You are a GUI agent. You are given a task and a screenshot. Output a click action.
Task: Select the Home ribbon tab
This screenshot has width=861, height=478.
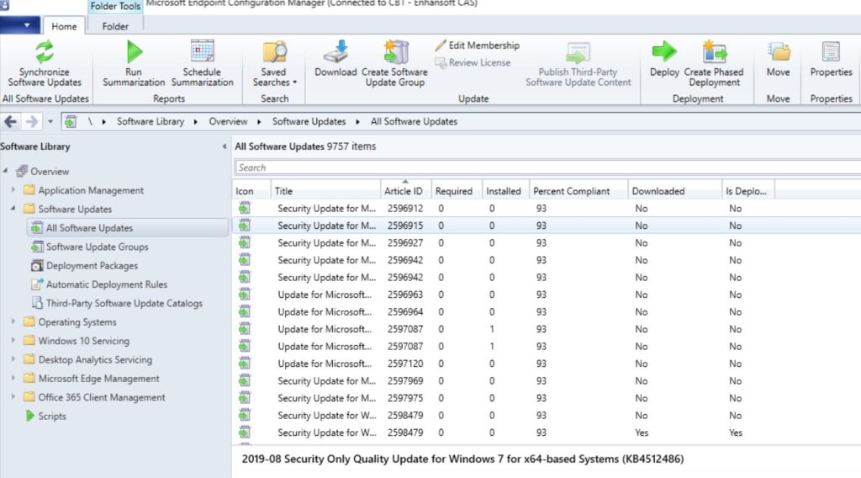tap(64, 26)
